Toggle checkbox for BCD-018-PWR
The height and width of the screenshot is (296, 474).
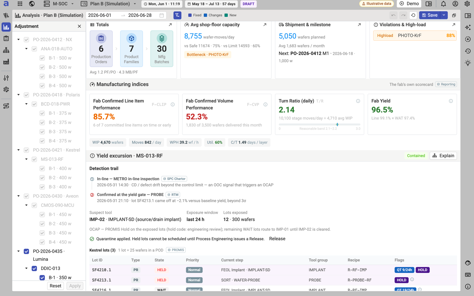[x=34, y=104]
